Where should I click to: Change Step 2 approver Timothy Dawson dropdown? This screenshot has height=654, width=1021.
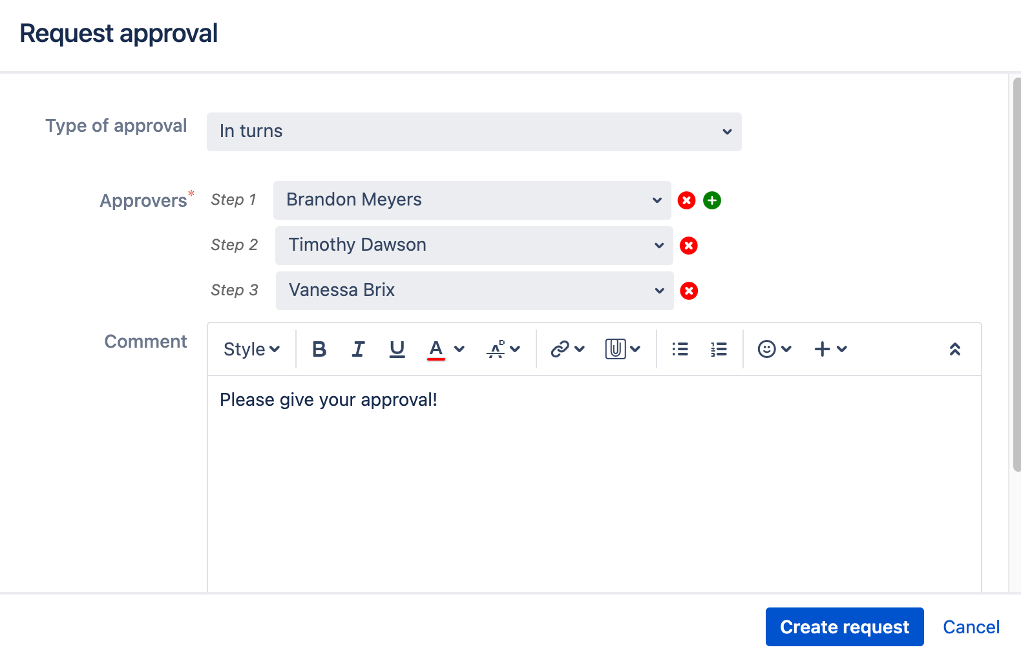pos(474,246)
